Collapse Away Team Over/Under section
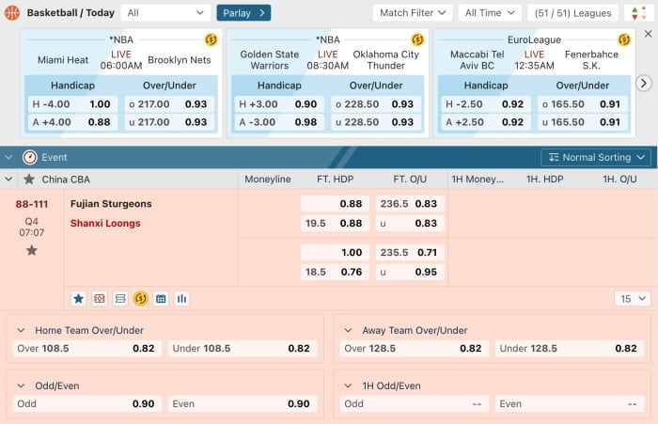Viewport: 658px width, 424px height. coord(348,330)
